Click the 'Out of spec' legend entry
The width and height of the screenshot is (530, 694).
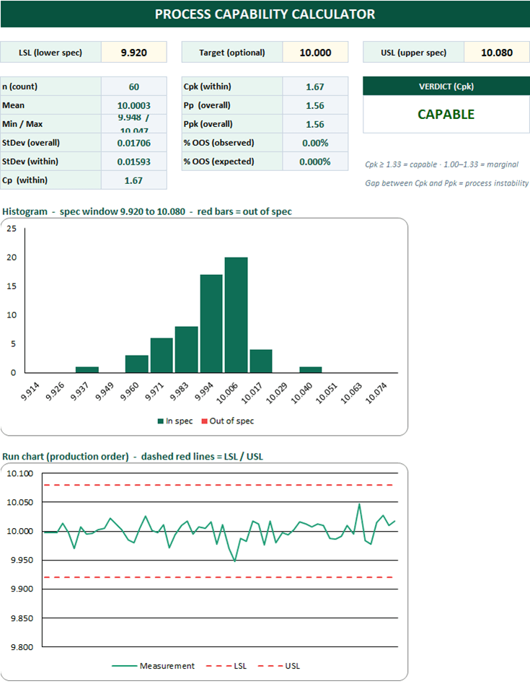pyautogui.click(x=228, y=421)
